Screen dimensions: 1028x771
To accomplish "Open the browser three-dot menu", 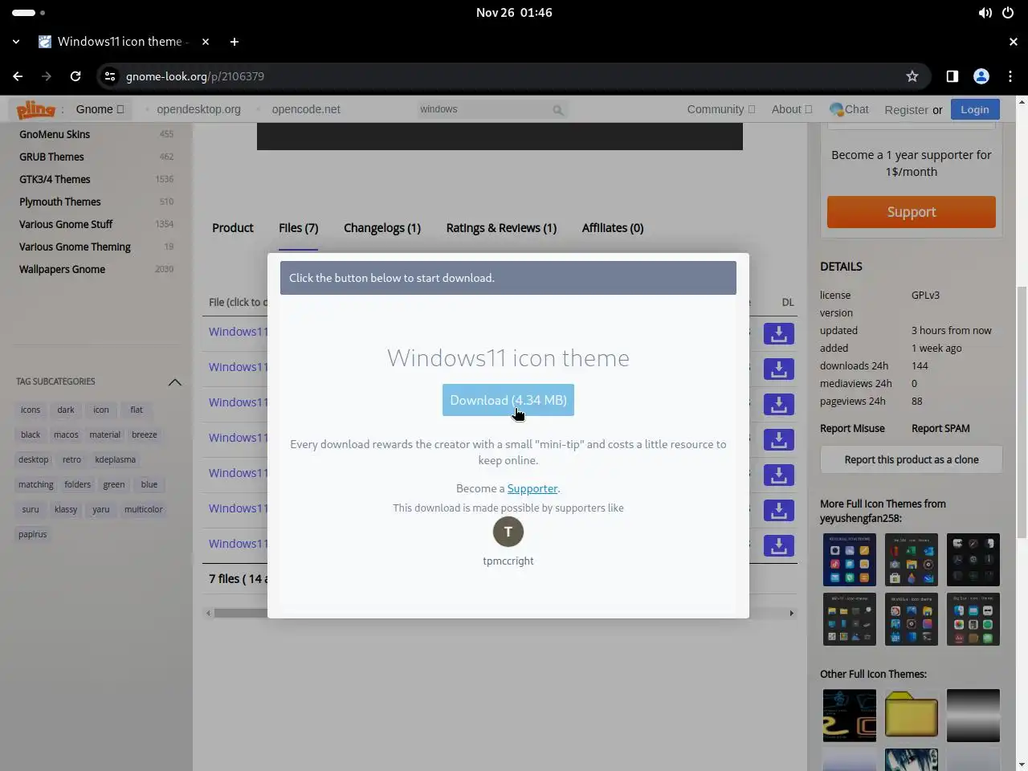I will (1010, 76).
